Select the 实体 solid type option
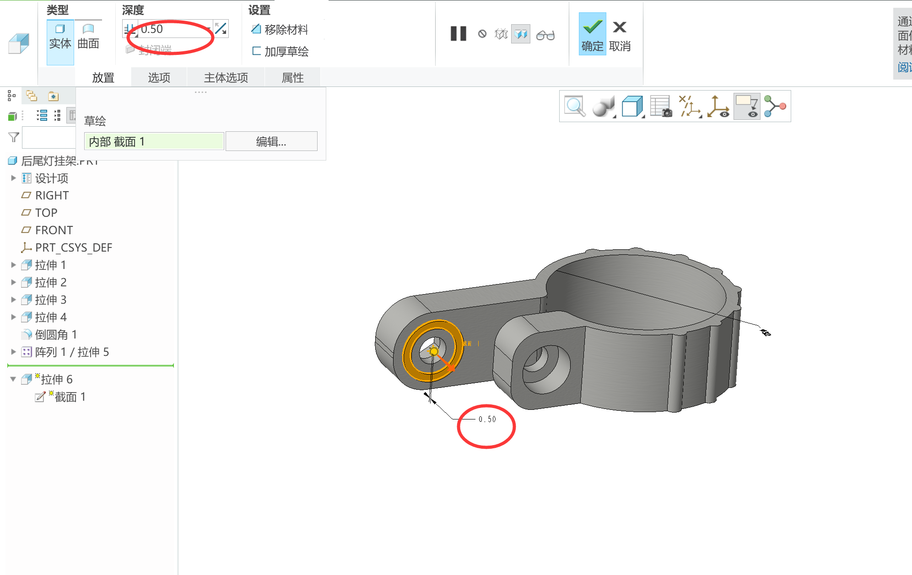This screenshot has width=912, height=575. (60, 37)
